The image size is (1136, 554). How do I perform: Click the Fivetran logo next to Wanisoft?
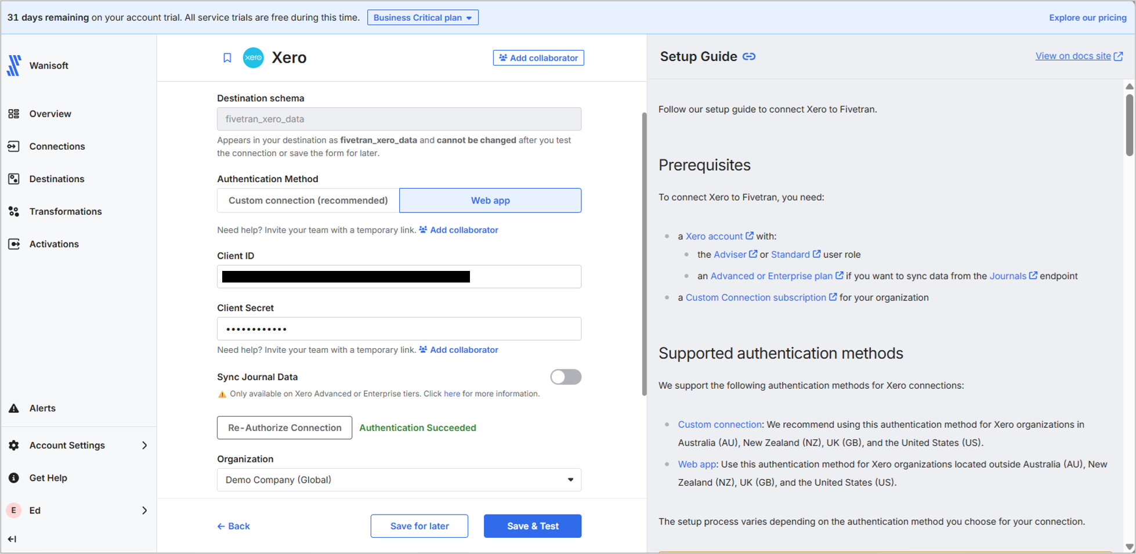pos(14,66)
